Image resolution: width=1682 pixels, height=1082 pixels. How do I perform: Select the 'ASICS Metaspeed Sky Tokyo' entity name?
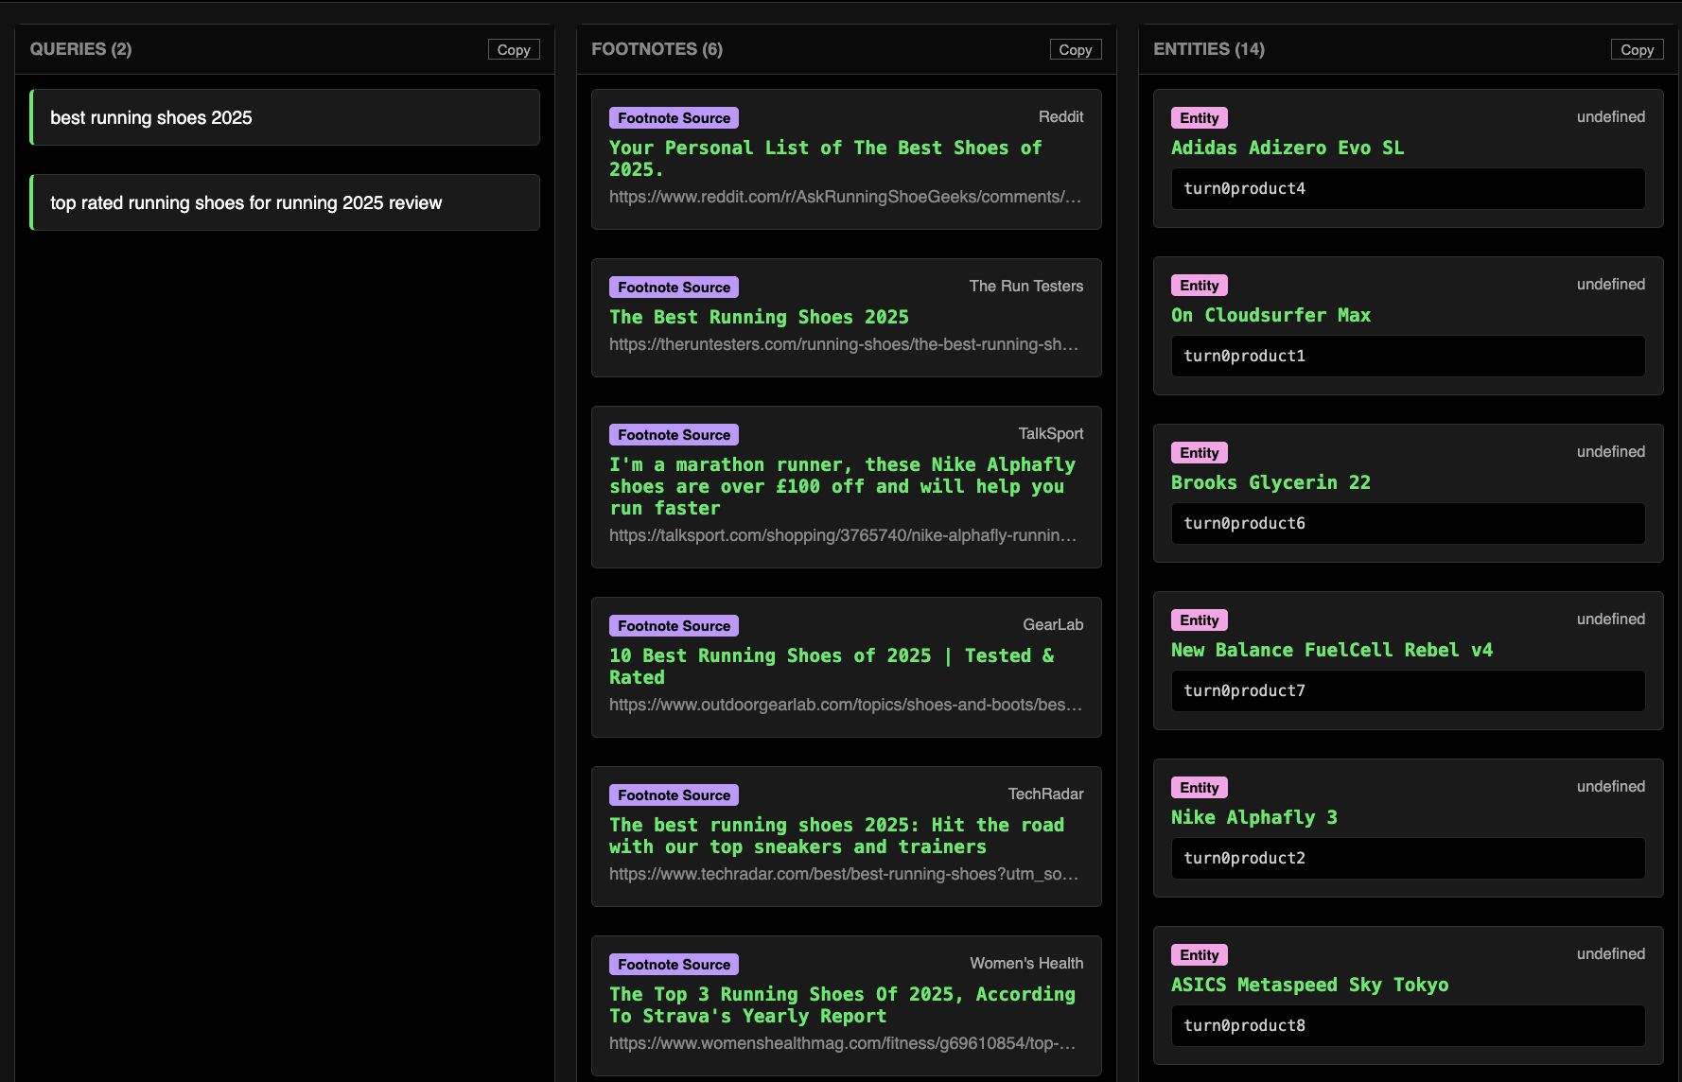[1310, 985]
